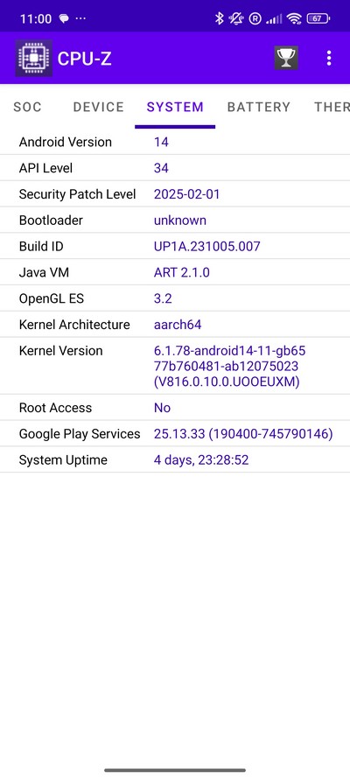Switch to the SOC tab

pyautogui.click(x=27, y=107)
